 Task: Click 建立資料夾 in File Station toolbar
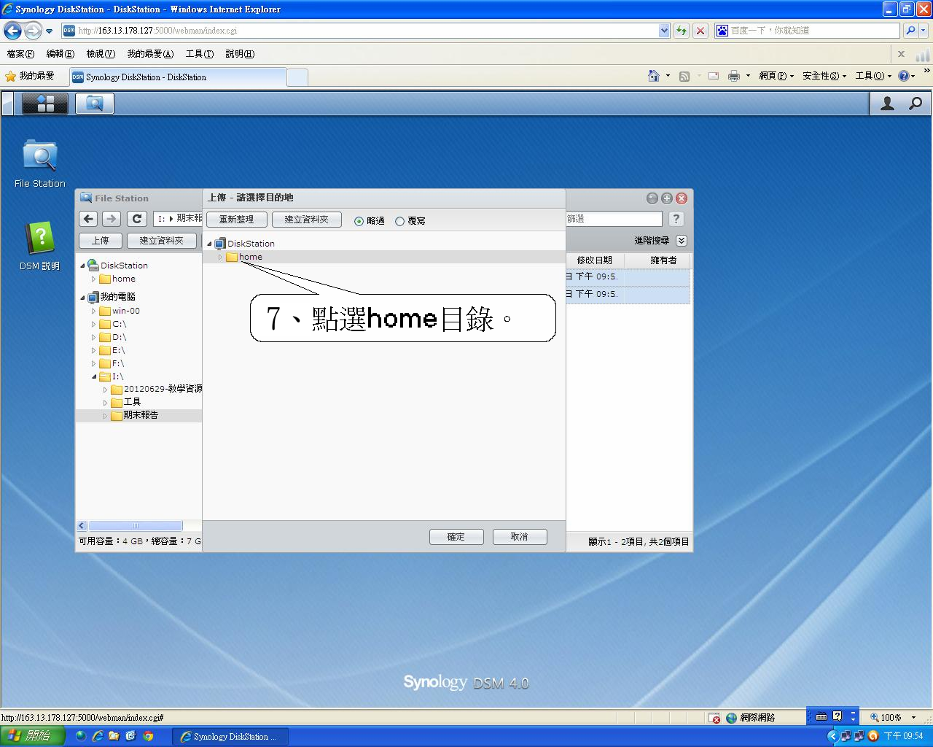tap(161, 241)
